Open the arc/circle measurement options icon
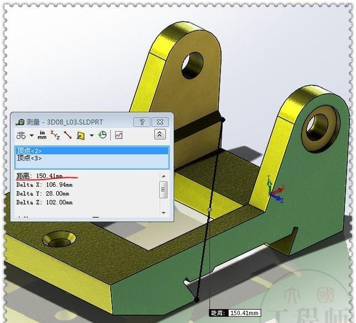 pyautogui.click(x=21, y=136)
